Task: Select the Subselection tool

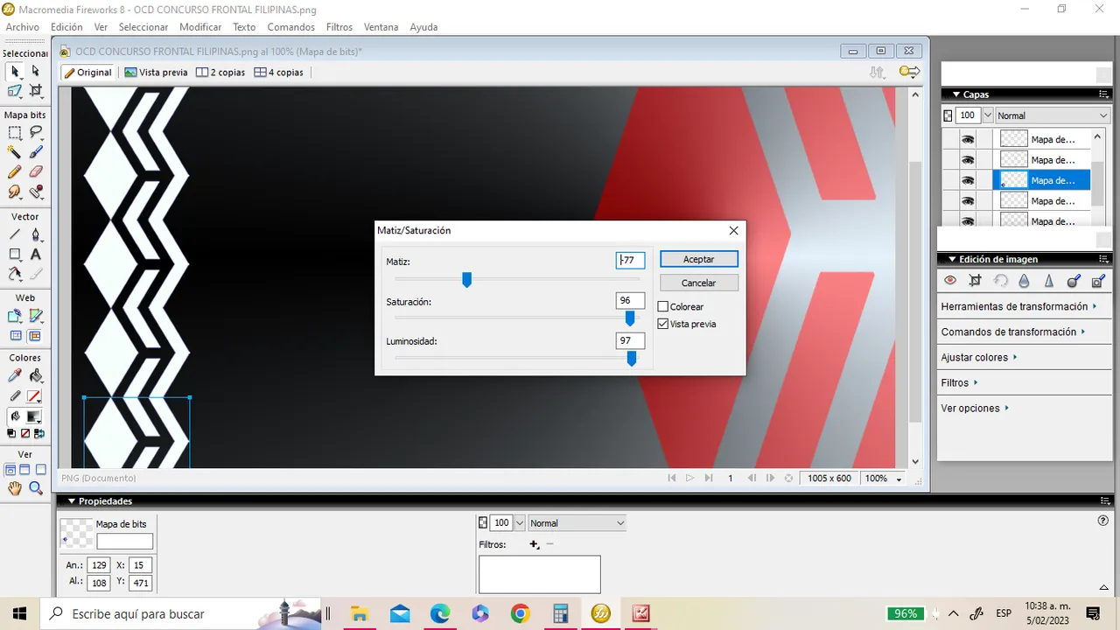Action: [36, 71]
